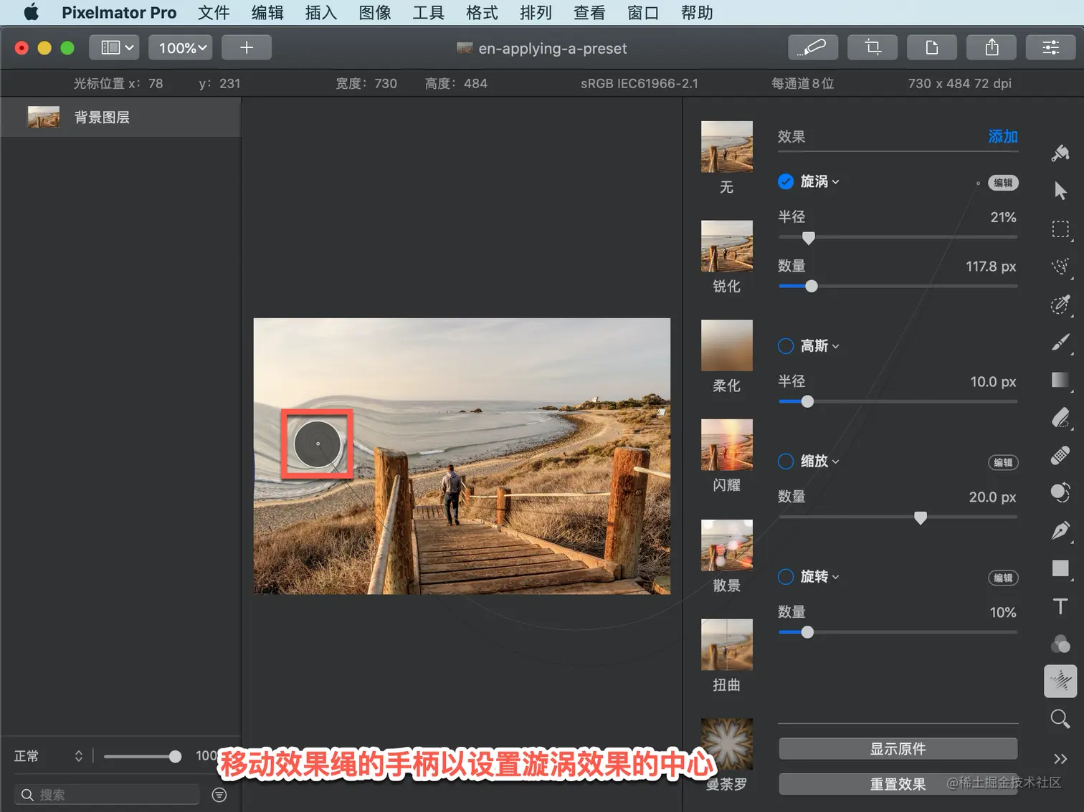Image resolution: width=1084 pixels, height=812 pixels.
Task: Open the Crop tool in toolbar
Action: coord(873,47)
